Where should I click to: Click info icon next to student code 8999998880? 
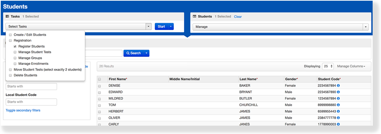click(338, 105)
